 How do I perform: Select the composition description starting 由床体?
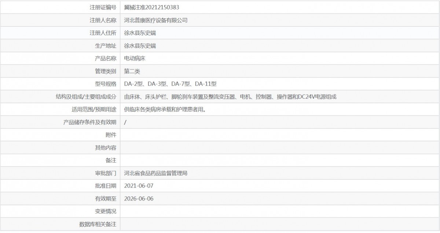230,97
